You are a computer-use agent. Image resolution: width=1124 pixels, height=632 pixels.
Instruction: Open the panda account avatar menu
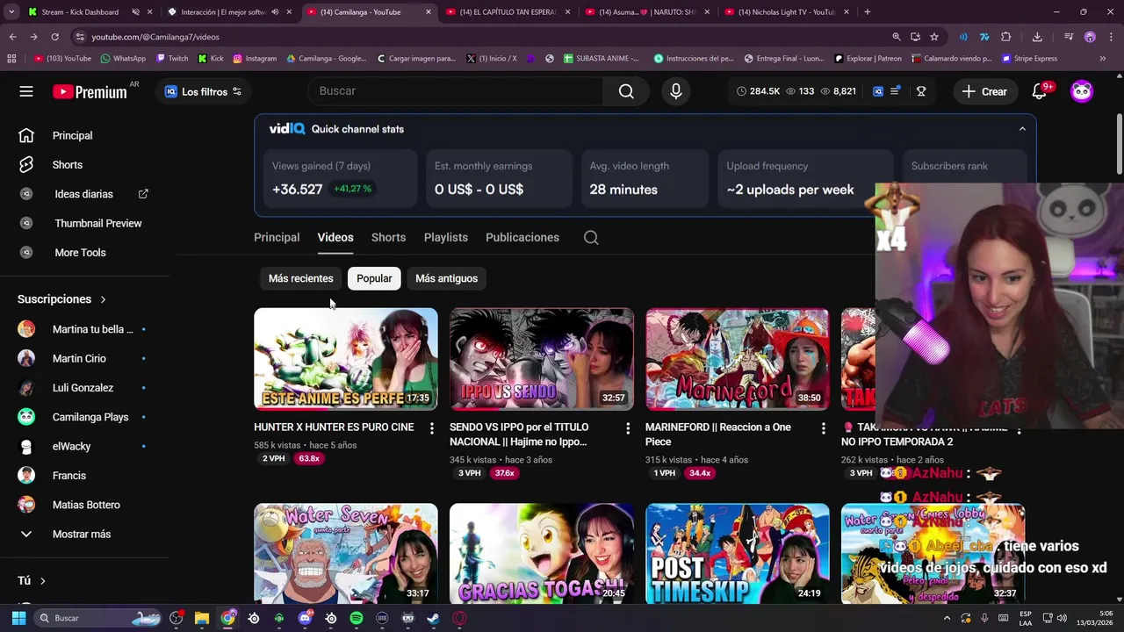(1082, 91)
